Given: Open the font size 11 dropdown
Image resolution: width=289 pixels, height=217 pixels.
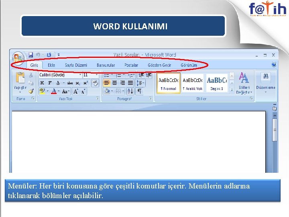Looking at the screenshot, I should coord(97,75).
